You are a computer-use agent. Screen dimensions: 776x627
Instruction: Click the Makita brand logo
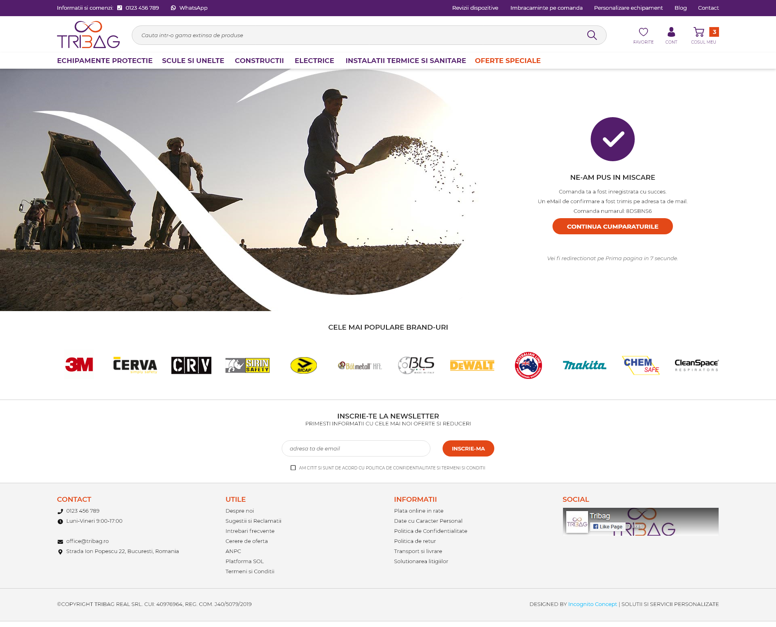(x=584, y=365)
